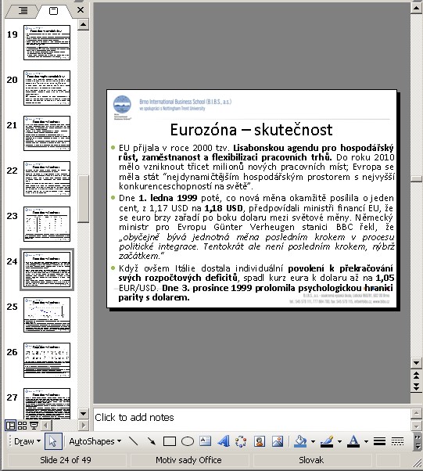Click bullet text starting Dne 1. ledna 1999
The image size is (423, 471).
click(x=256, y=227)
